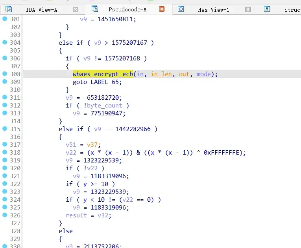The height and width of the screenshot is (248, 301).
Task: Click the Hex View-1 tab icon
Action: (x=181, y=9)
